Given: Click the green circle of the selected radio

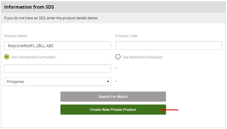Looking at the screenshot, I should pos(7,57).
